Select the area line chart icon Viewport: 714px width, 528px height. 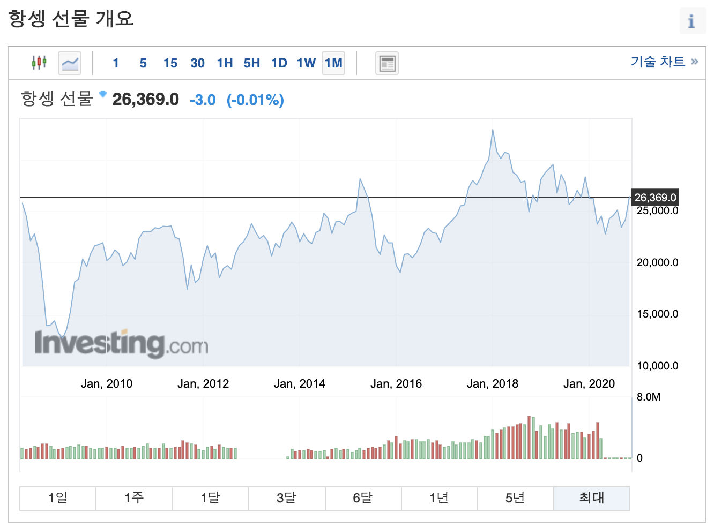click(70, 63)
